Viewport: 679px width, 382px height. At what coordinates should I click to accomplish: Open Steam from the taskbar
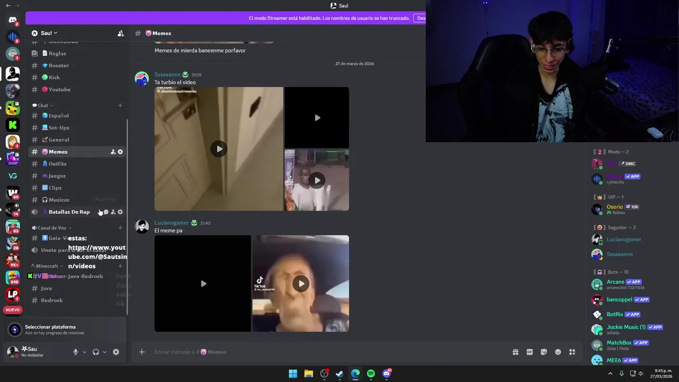339,374
